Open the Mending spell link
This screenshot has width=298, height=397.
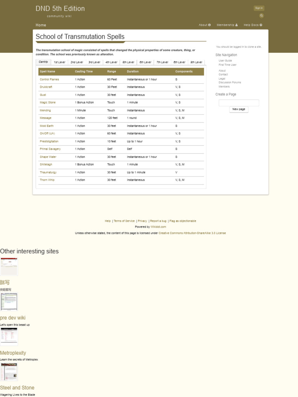(x=45, y=110)
